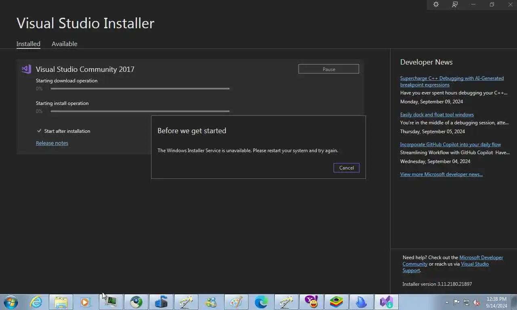Click 'Streamlining Workflow with GitHub Copilot' summary

pyautogui.click(x=455, y=152)
